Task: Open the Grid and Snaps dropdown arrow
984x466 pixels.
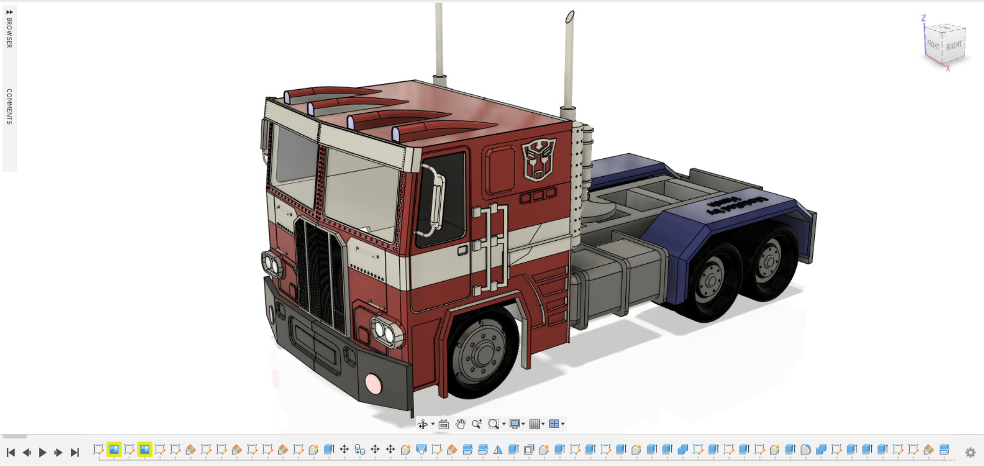Action: 543,424
